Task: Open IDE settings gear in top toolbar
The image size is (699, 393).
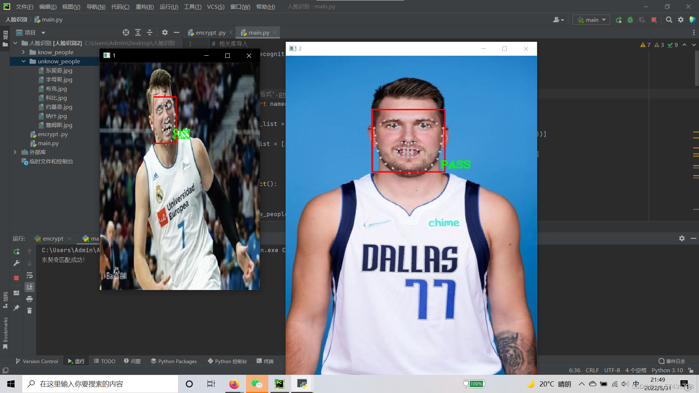Action: (x=681, y=20)
